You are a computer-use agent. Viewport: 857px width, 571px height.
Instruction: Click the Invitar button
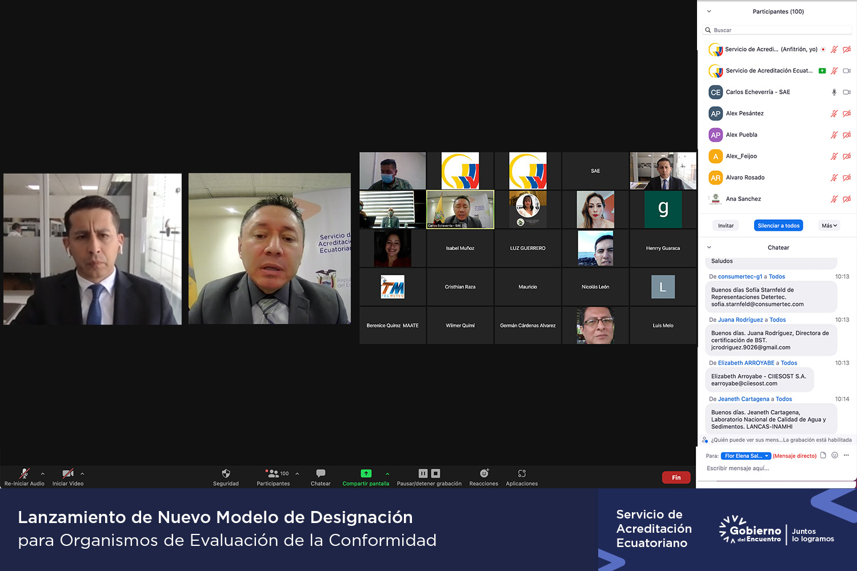click(726, 226)
